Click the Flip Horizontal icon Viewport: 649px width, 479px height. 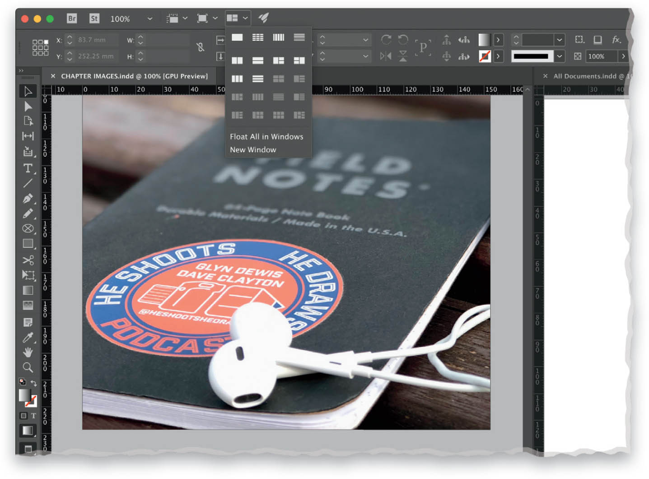pos(386,56)
